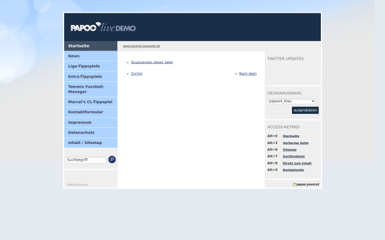Click the Besucher visitor counter text
This screenshot has height=240, width=385.
coord(78,185)
